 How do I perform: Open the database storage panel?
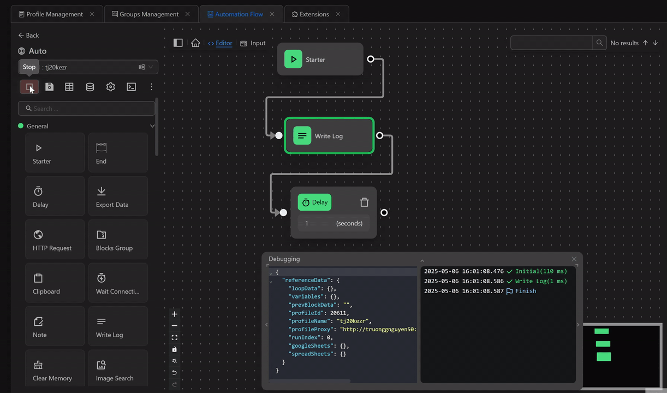click(x=90, y=87)
